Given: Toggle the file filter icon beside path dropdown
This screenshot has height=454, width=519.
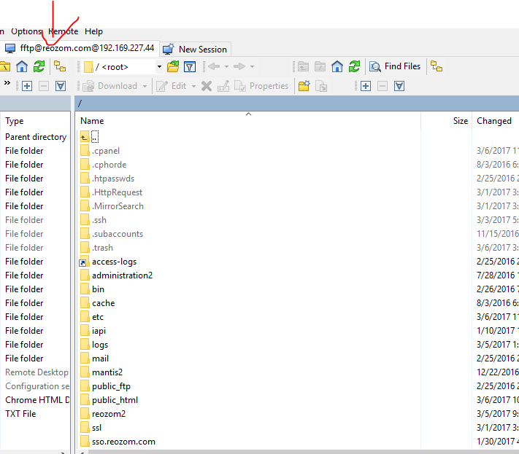Looking at the screenshot, I should point(190,67).
